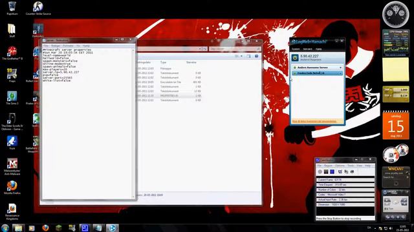Click CamStudio AVI/SWF toggle toolbar icon
Screen dimensions: 414x232
coord(346,172)
